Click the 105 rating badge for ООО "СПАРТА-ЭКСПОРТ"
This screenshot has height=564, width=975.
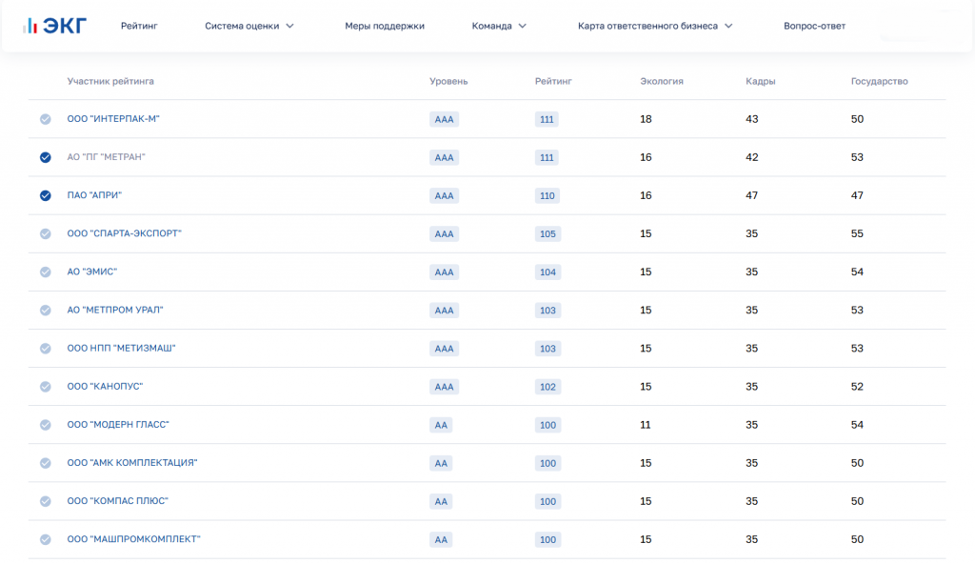pos(547,234)
